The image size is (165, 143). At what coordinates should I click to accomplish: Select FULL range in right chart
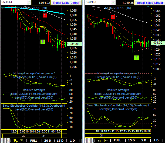(x=117, y=140)
